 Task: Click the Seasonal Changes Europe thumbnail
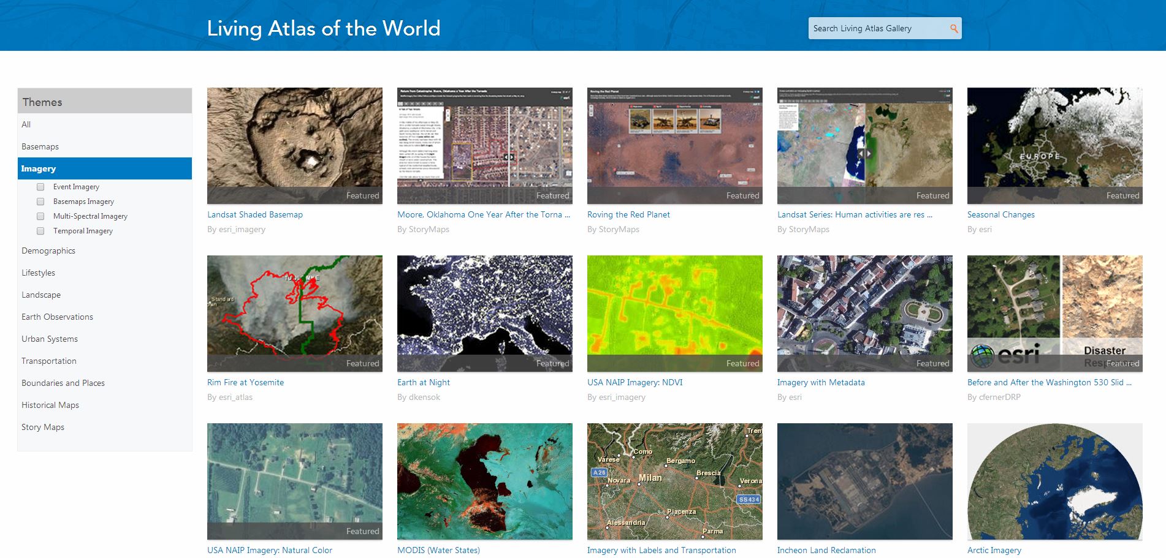[x=1055, y=146]
